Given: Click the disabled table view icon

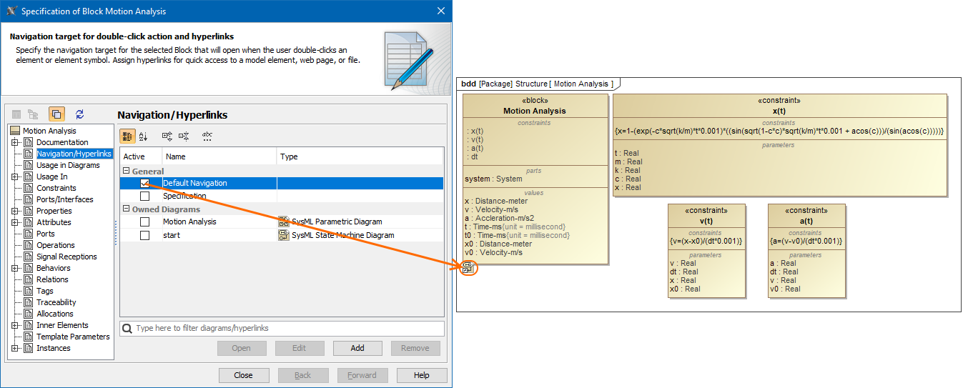Looking at the screenshot, I should pos(16,114).
